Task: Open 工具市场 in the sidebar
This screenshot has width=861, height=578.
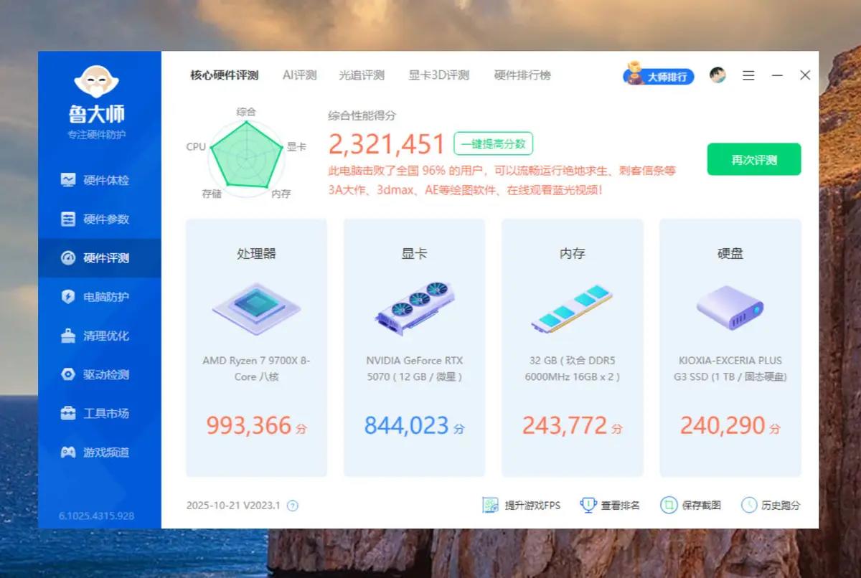Action: click(99, 413)
